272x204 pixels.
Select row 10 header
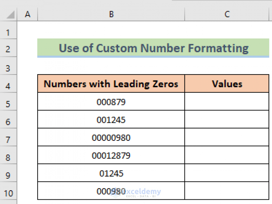tap(8, 191)
